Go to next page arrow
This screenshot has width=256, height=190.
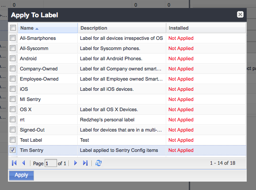76,163
